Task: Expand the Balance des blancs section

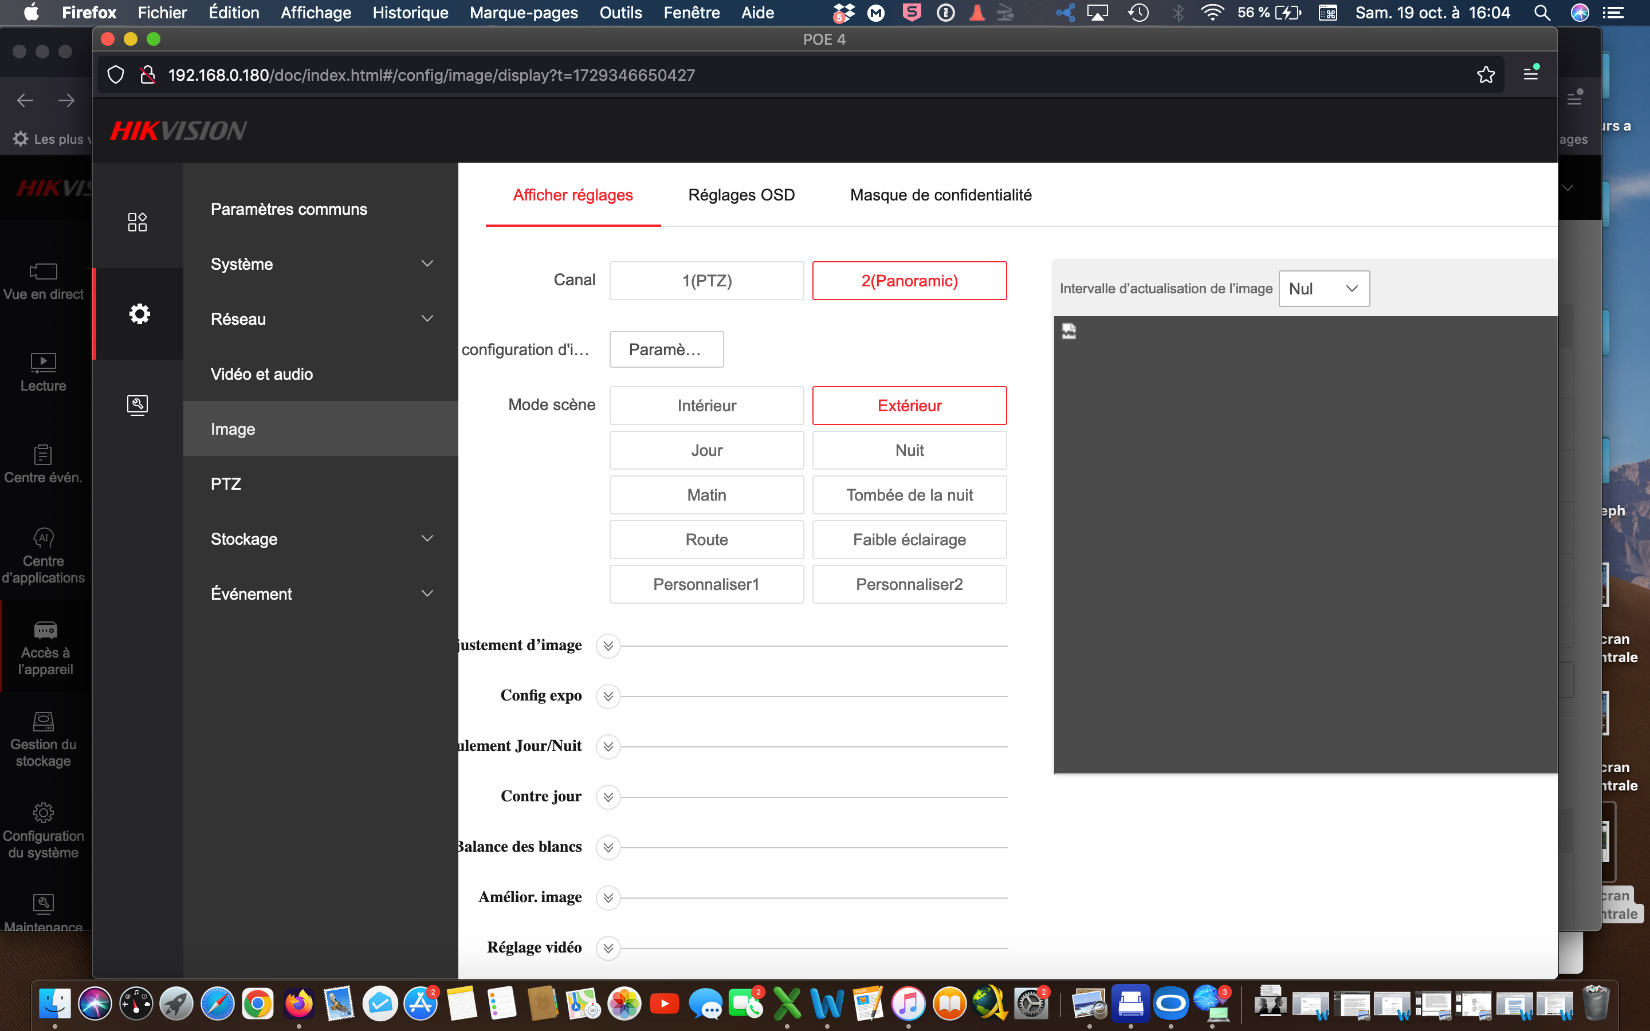Action: (x=608, y=848)
